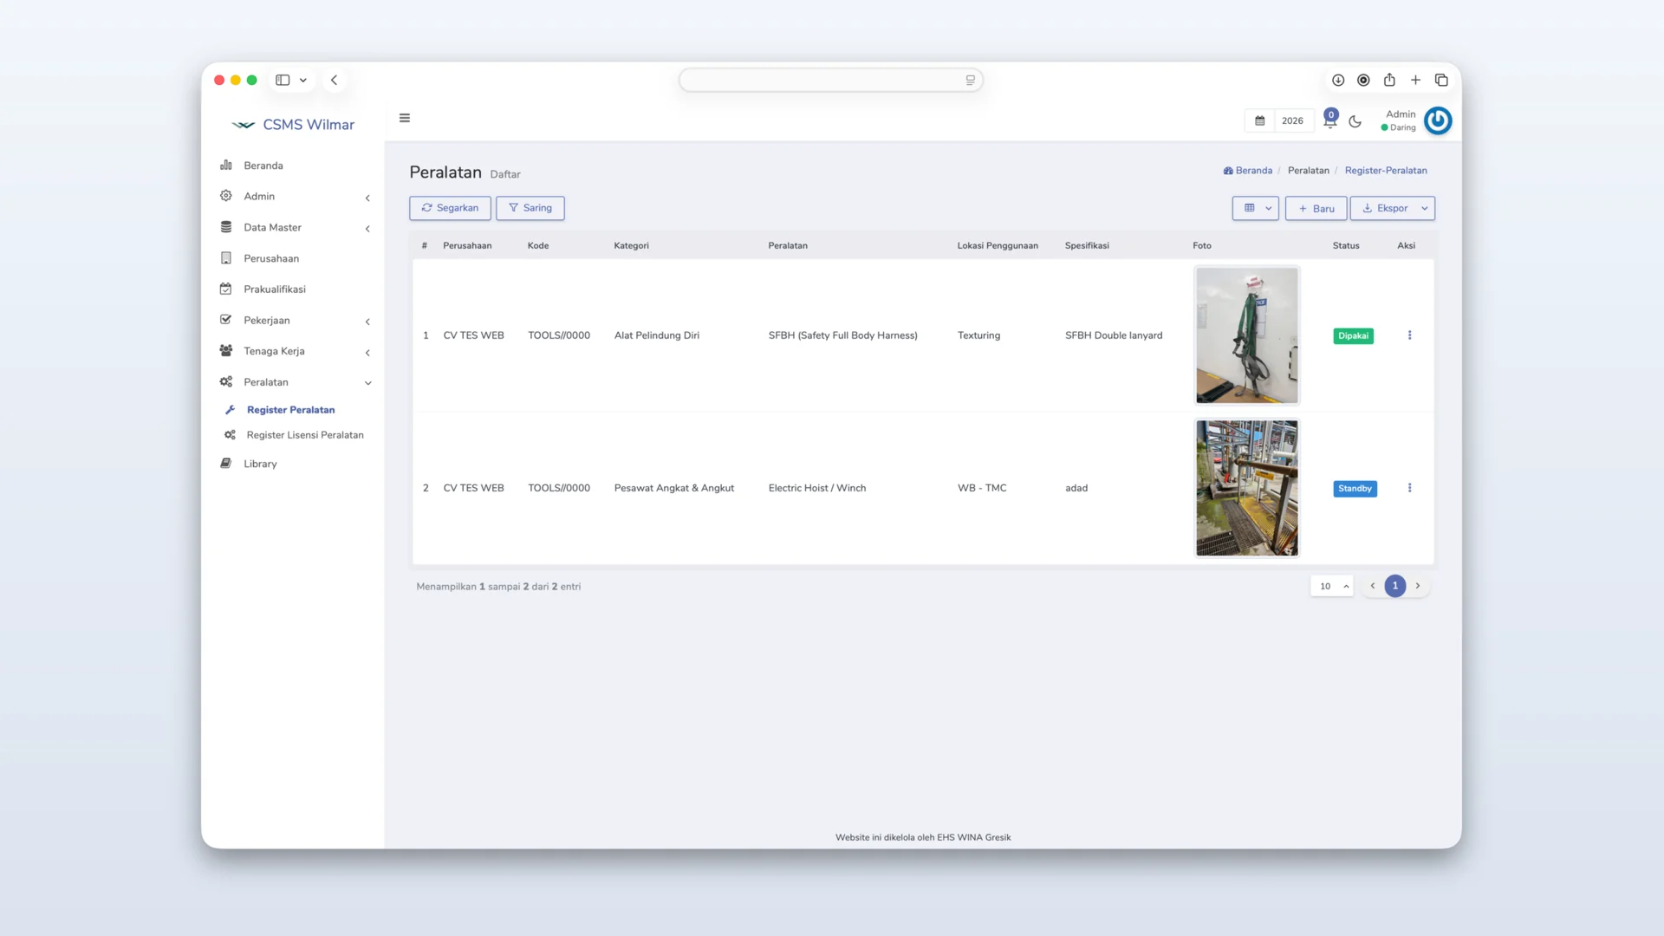The image size is (1664, 936).
Task: Open the Prakualifikasi sidebar item
Action: click(x=274, y=289)
